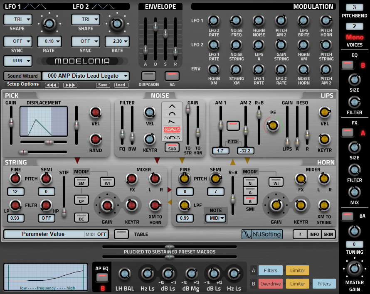
Task: Click the Load preset button
Action: coord(121,85)
